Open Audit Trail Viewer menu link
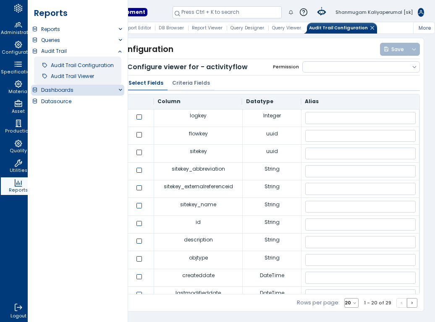The image size is (435, 322). [72, 76]
